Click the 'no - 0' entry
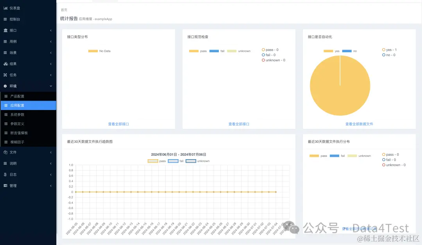The height and width of the screenshot is (245, 422). pyautogui.click(x=389, y=55)
